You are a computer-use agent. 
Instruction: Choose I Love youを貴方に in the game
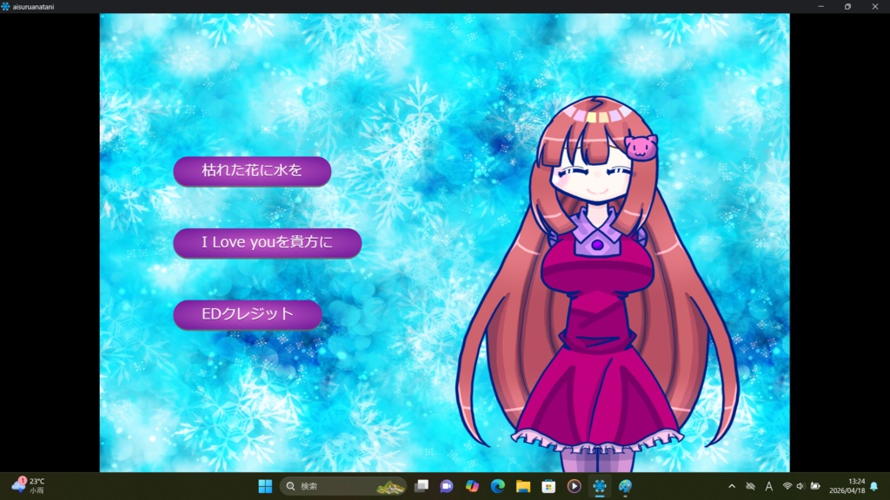267,242
